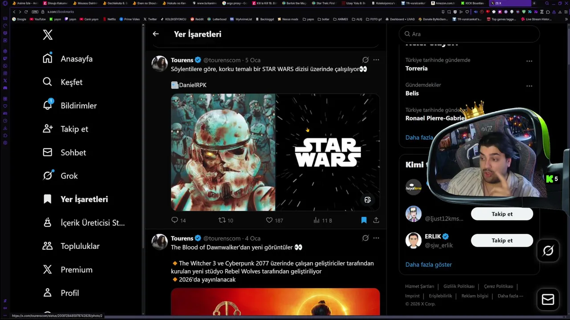Open Gizlilik Politikası footer link
Screen dimensions: 570x320
coord(459,286)
